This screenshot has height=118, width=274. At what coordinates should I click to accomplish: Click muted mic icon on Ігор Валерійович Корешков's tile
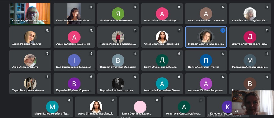91,54
